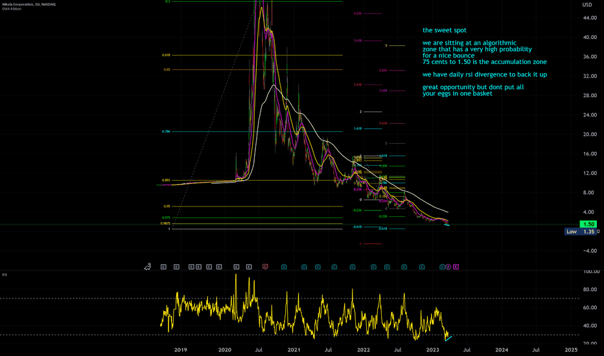Select the 'great opportunity' annotation line
This screenshot has width=604, height=356.
473,87
